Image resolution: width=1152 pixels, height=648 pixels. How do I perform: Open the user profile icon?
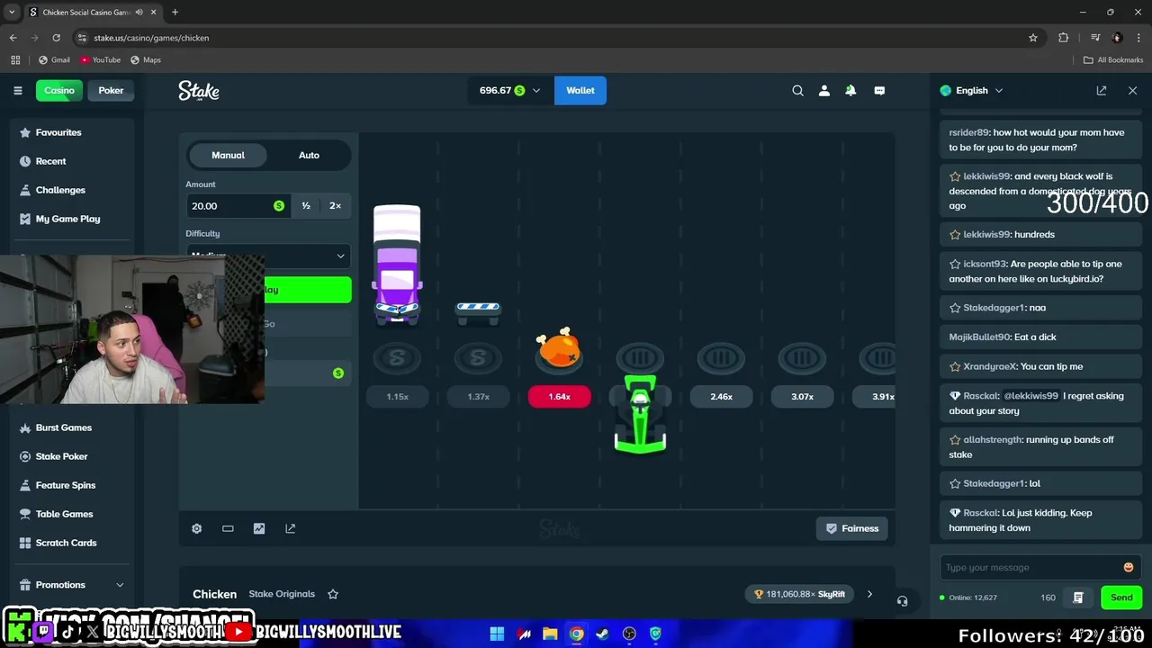(x=823, y=90)
